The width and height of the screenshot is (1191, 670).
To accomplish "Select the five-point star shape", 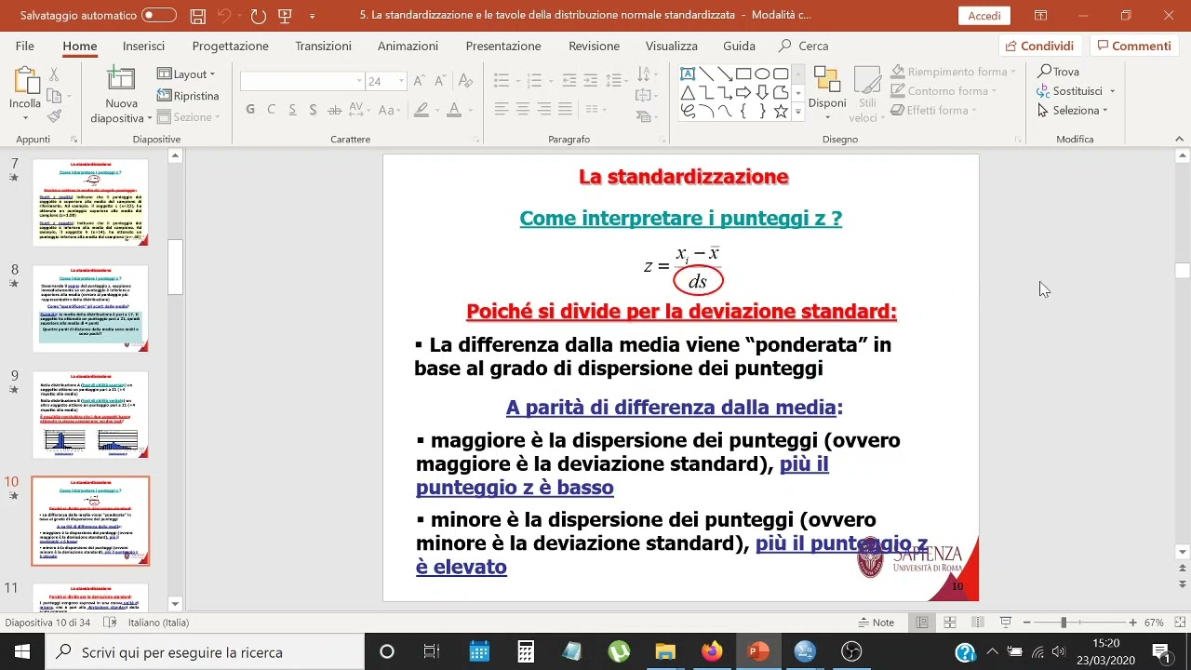I will point(781,112).
